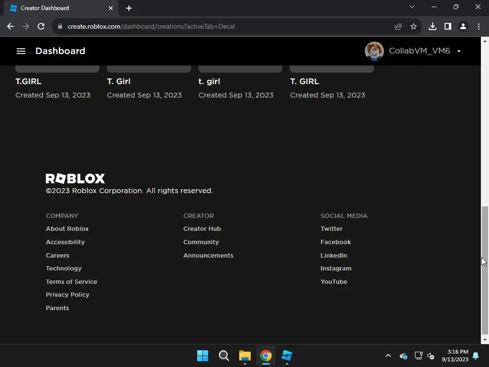Expand the CollabVM_VM6 account dropdown

click(459, 51)
